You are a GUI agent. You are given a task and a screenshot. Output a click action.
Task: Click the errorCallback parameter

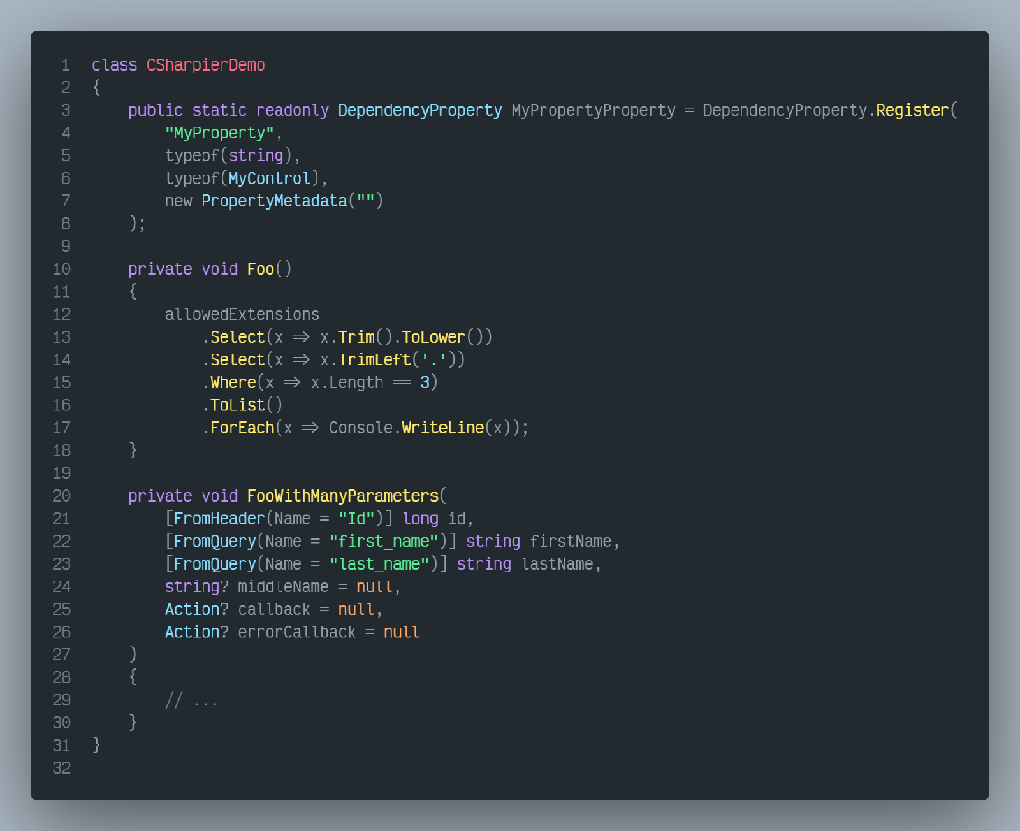click(297, 633)
